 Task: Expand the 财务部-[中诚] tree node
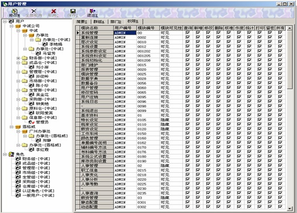coord(18,58)
